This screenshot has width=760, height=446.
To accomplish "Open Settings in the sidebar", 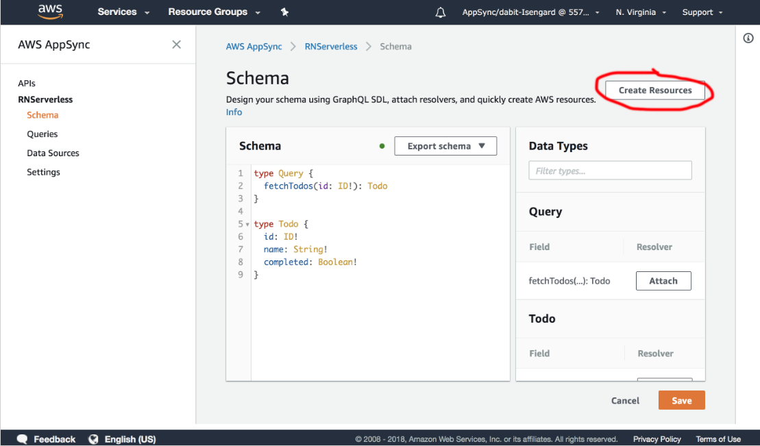I will 43,172.
